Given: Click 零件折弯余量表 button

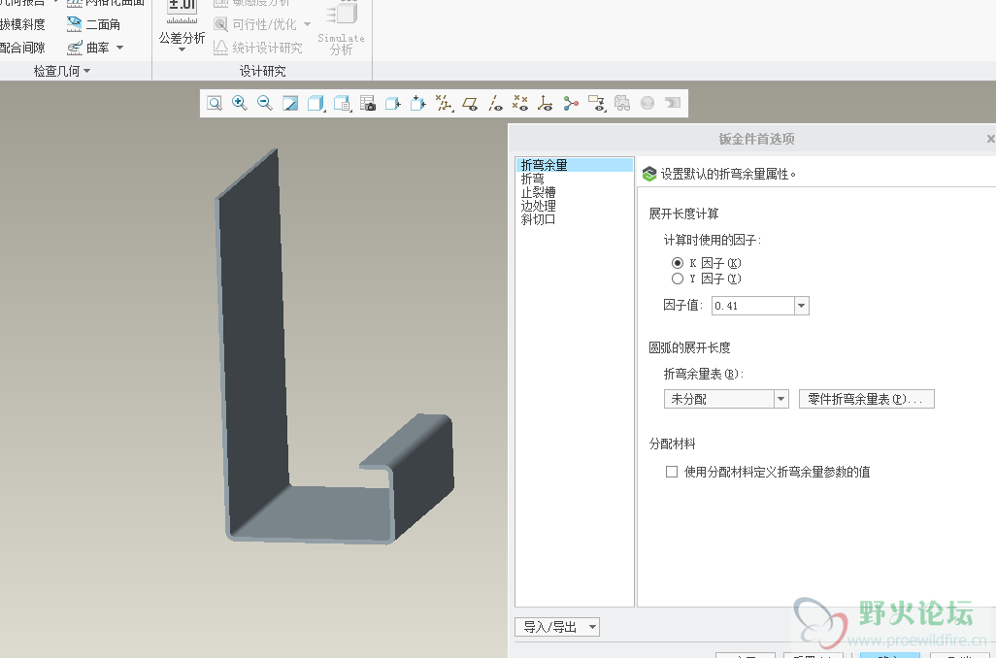Looking at the screenshot, I should pos(867,399).
